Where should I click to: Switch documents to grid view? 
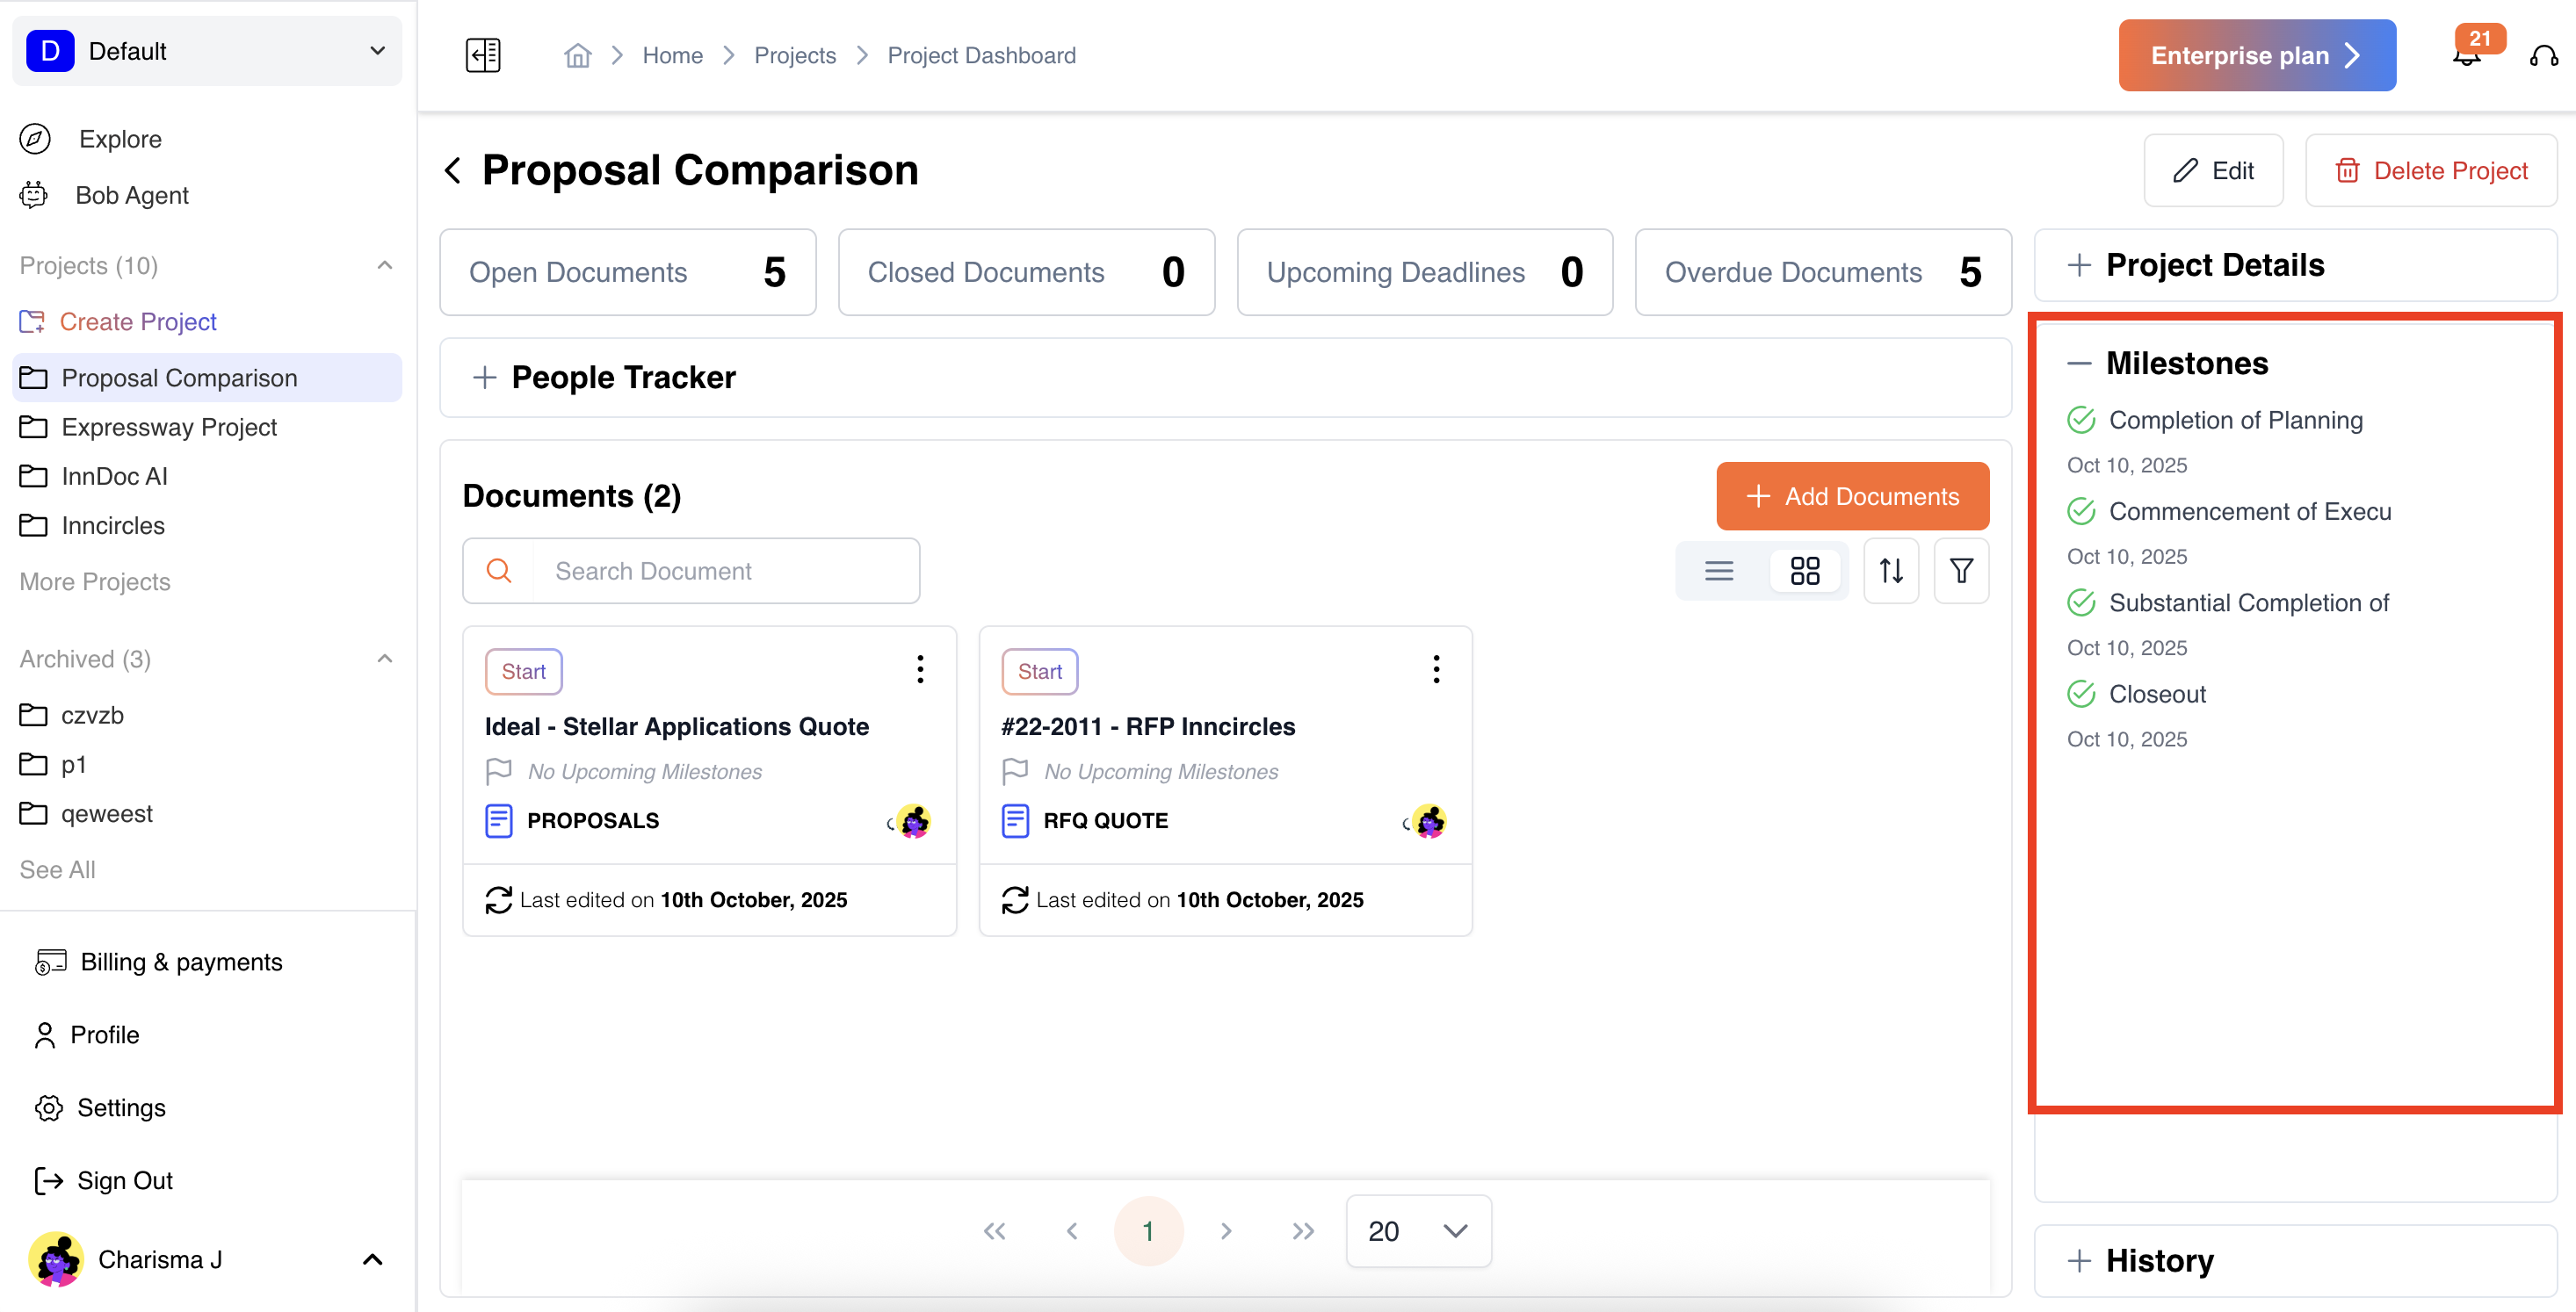click(1804, 571)
